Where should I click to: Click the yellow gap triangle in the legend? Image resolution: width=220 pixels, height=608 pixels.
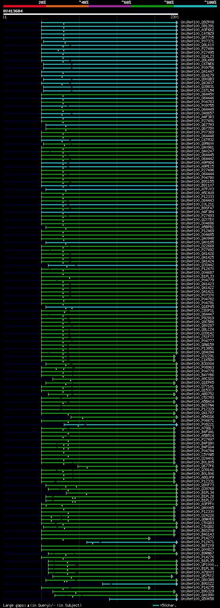(x=28, y=605)
